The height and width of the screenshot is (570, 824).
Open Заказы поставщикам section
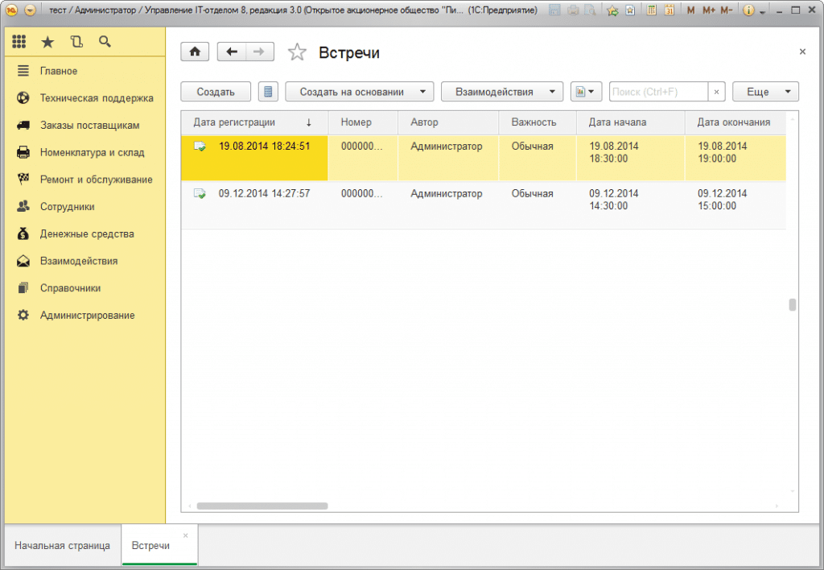(x=90, y=125)
